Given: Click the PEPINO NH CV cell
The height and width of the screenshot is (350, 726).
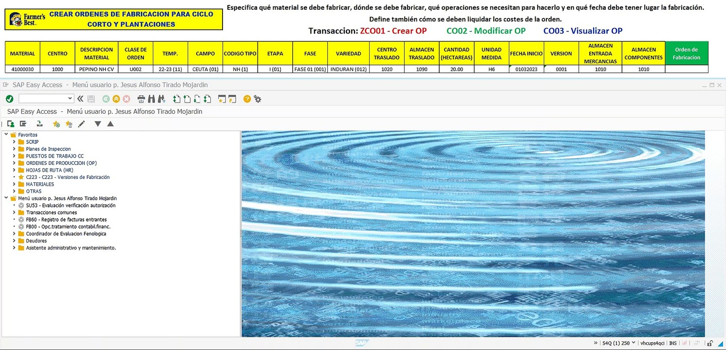Looking at the screenshot, I should tap(96, 69).
